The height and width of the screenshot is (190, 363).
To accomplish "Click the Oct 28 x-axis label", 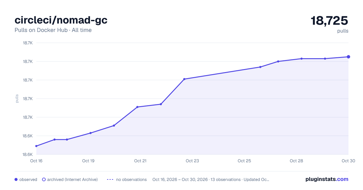I will [x=296, y=161].
